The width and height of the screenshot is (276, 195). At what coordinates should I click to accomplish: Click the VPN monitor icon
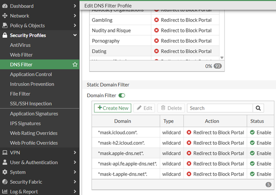[5, 153]
